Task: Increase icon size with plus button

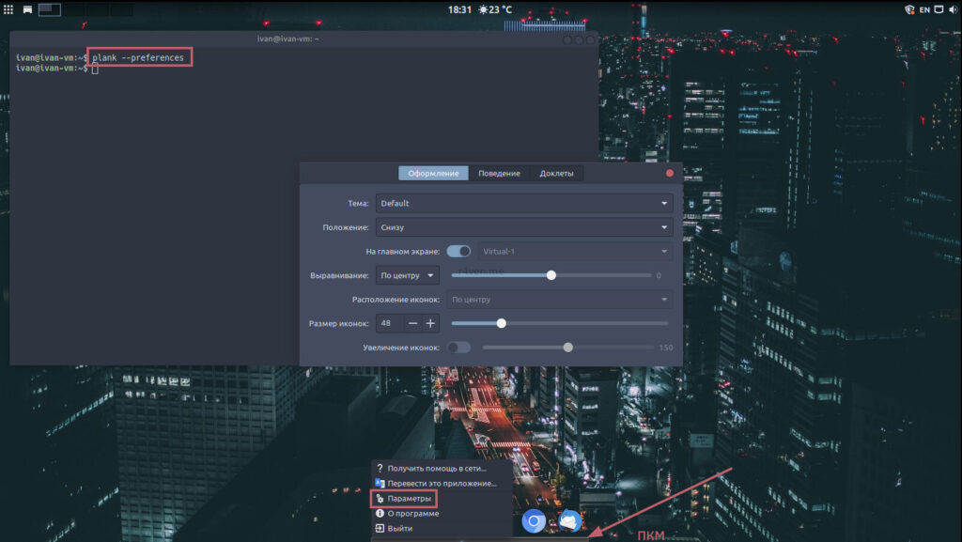Action: point(431,323)
